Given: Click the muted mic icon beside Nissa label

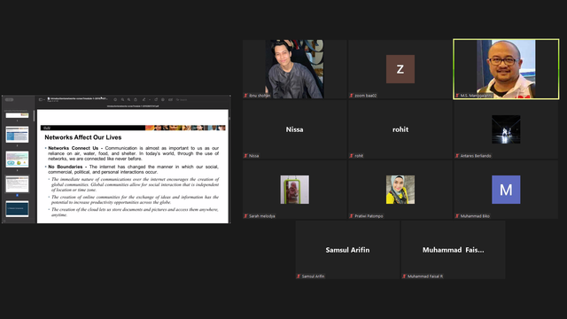Looking at the screenshot, I should coord(245,156).
